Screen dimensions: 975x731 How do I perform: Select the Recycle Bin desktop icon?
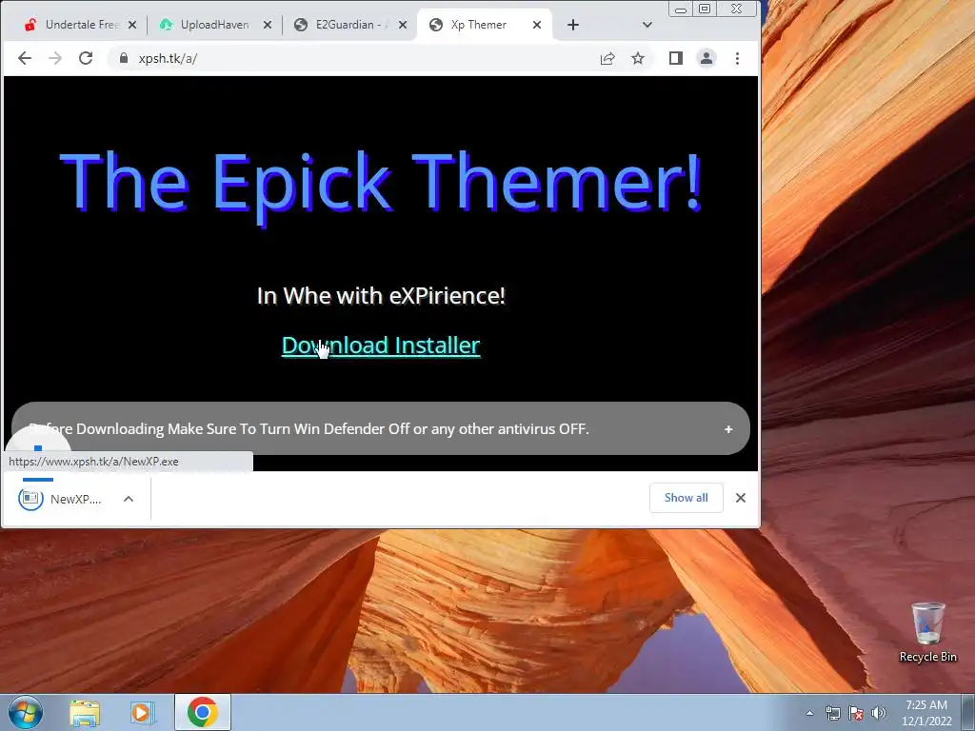[x=927, y=633]
